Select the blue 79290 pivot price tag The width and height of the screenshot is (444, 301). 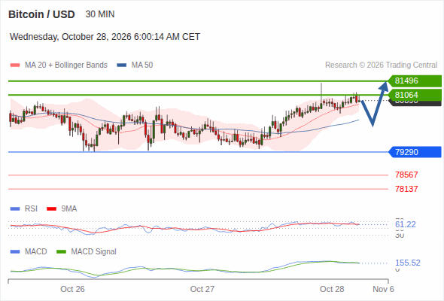pyautogui.click(x=415, y=152)
